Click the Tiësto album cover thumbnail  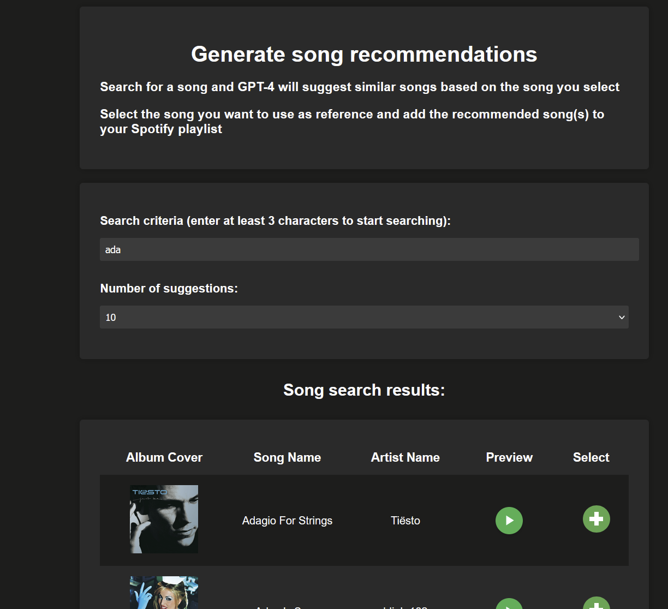164,518
